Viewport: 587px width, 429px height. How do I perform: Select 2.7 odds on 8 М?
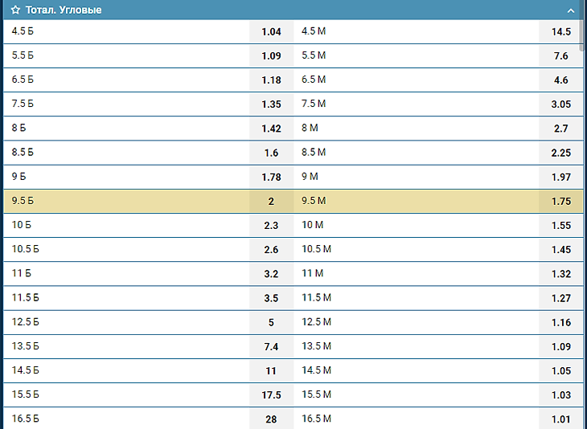click(560, 129)
